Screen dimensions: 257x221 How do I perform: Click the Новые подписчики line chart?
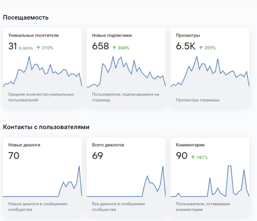pyautogui.click(x=126, y=72)
